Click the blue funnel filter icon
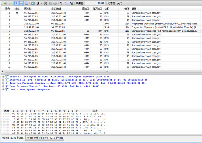The height and width of the screenshot is (143, 202). [x=62, y=3]
